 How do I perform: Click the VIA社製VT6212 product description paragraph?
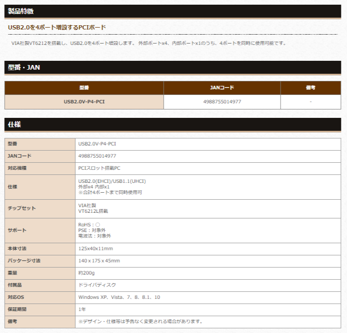pyautogui.click(x=148, y=43)
